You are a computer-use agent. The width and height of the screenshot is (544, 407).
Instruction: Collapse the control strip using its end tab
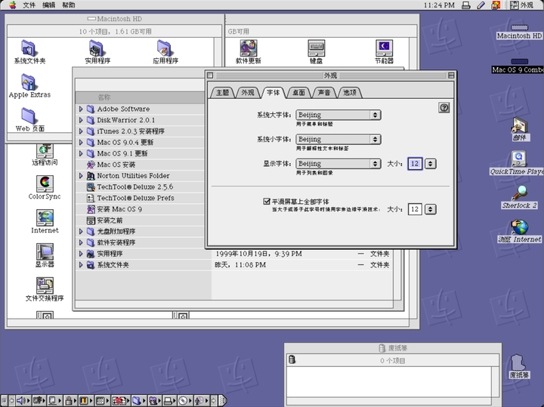223,401
